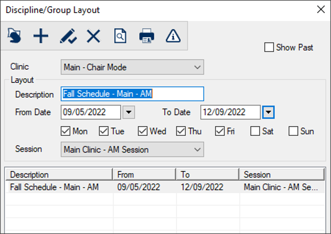Click the print icon in toolbar
Image resolution: width=331 pixels, height=234 pixels.
coord(147,36)
